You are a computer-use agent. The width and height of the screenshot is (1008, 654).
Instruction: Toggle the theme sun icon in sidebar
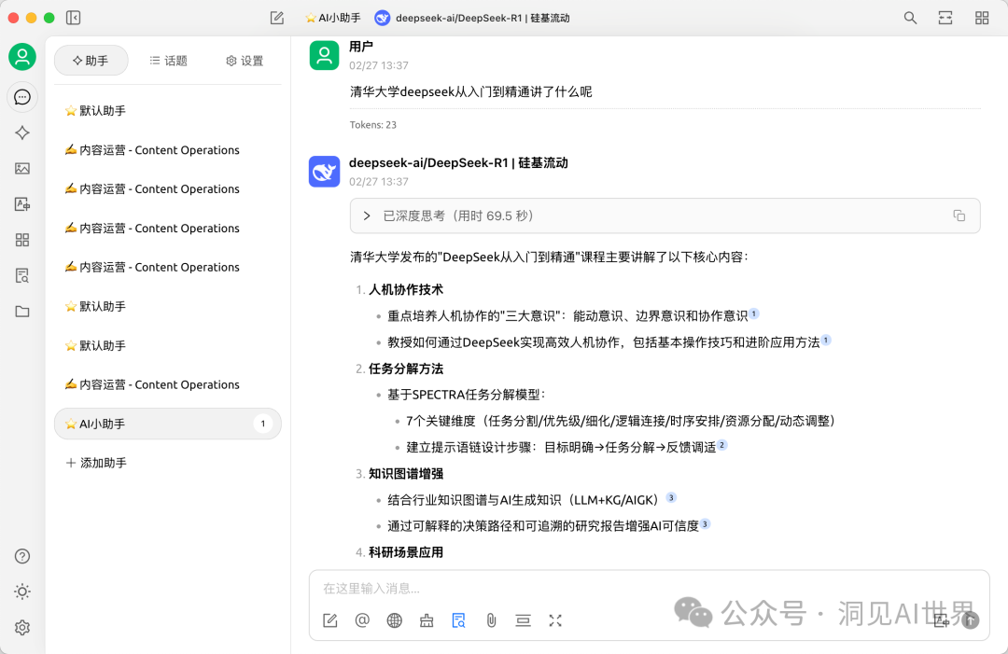tap(22, 591)
